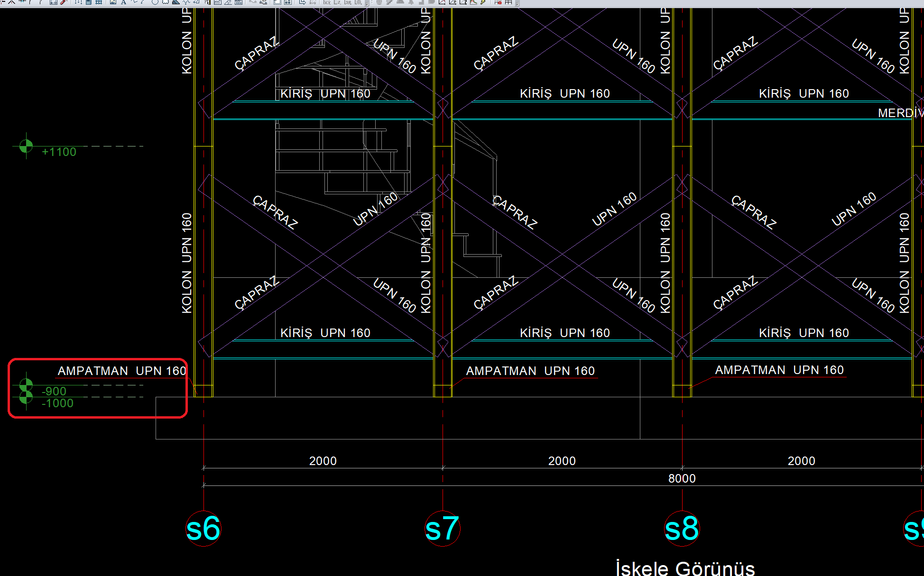
Task: Click the 2000 dimension between s6 and s7
Action: (x=323, y=461)
